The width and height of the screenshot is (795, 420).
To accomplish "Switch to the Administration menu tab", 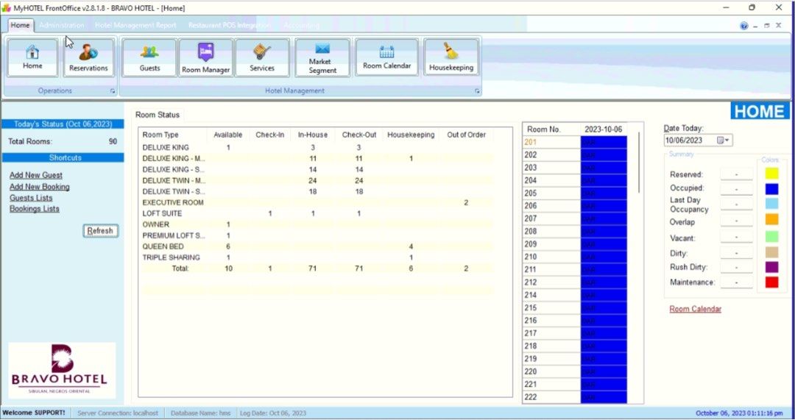I will 62,25.
